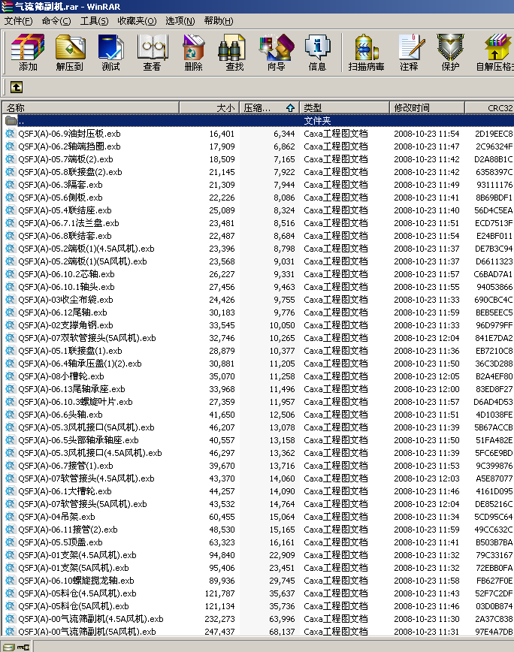Select file QSFJ(A)-06.7.1法兰盘.exb
This screenshot has height=652, width=514.
pos(68,223)
